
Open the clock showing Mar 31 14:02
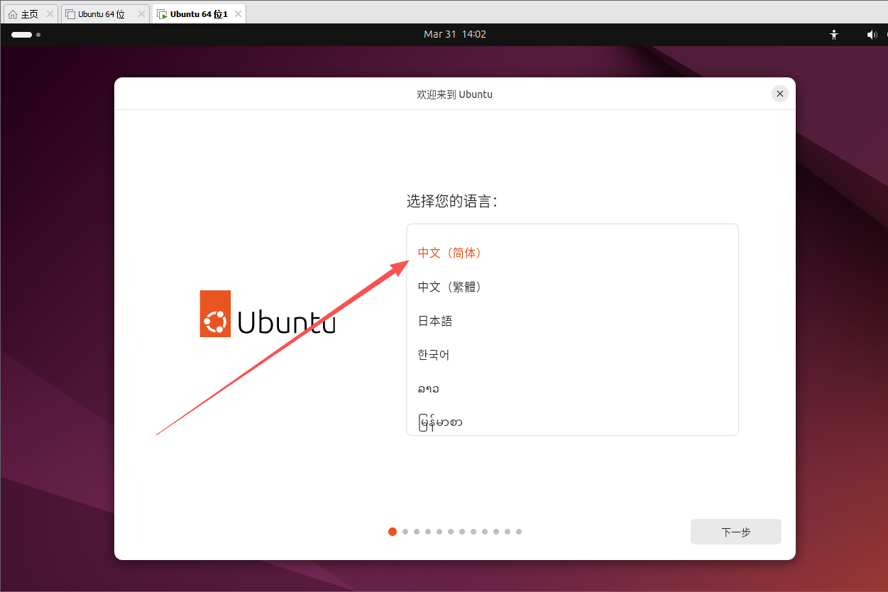tap(455, 34)
